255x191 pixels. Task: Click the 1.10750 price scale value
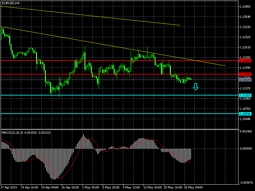(x=245, y=109)
